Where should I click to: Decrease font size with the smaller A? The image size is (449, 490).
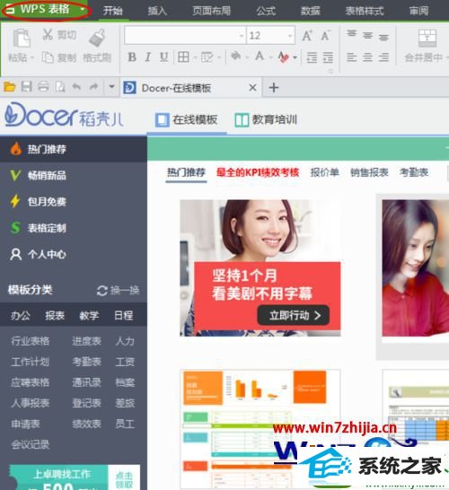click(325, 36)
